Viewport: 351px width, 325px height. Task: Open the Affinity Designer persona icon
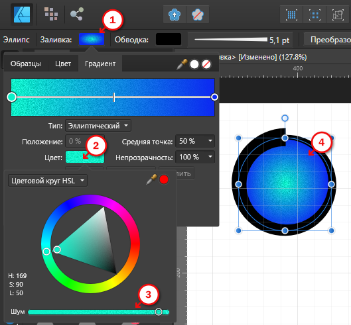click(22, 15)
